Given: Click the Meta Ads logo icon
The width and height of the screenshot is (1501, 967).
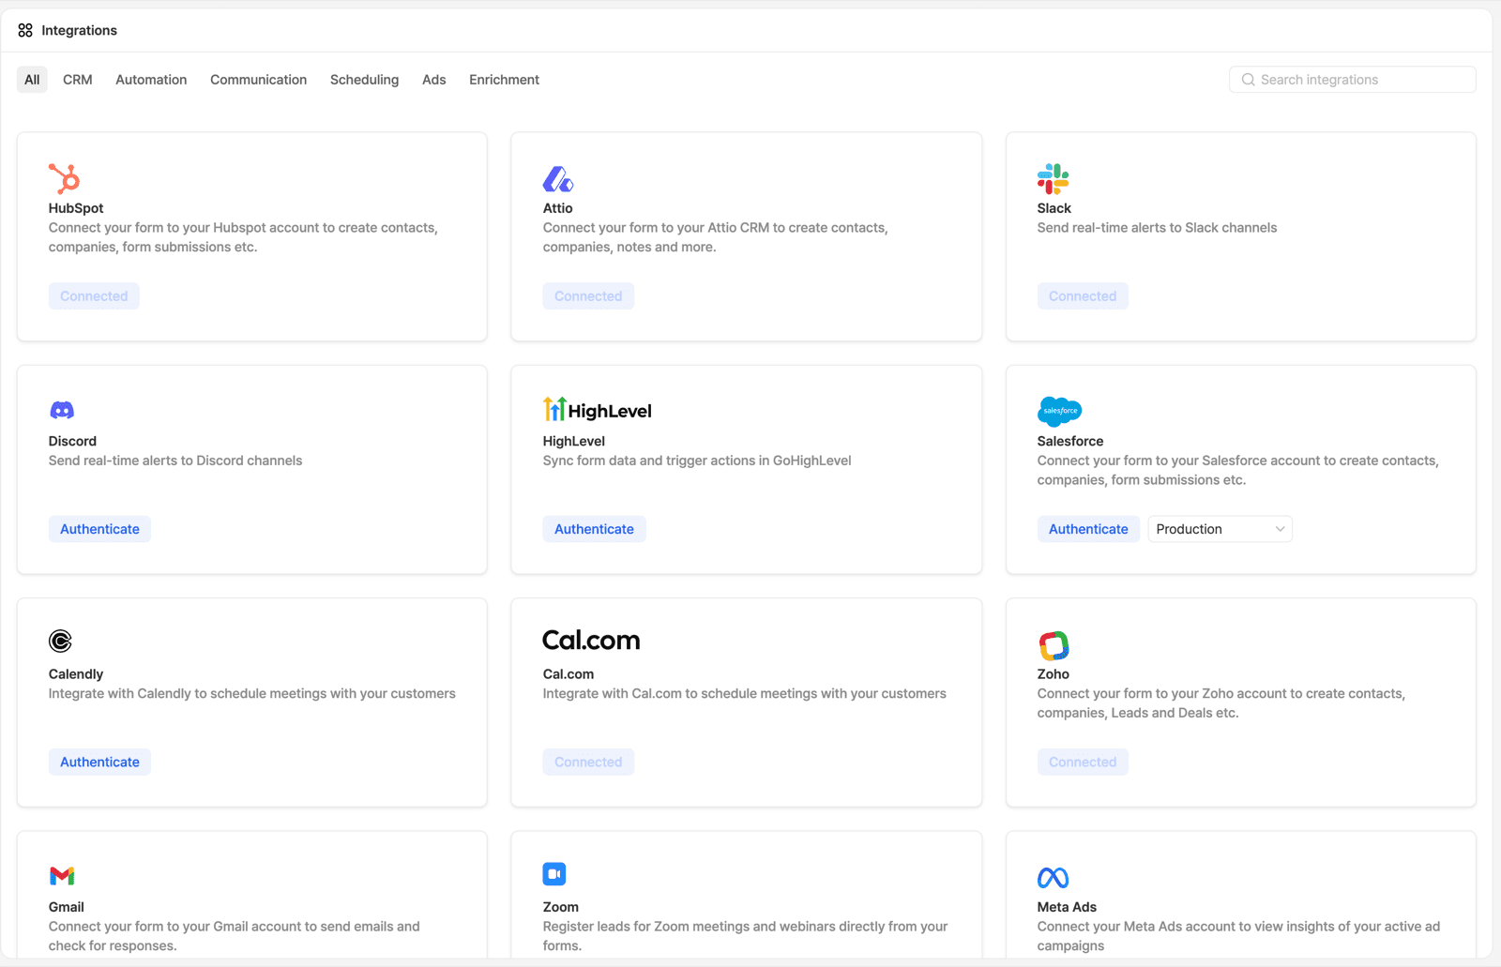Looking at the screenshot, I should pos(1053,878).
